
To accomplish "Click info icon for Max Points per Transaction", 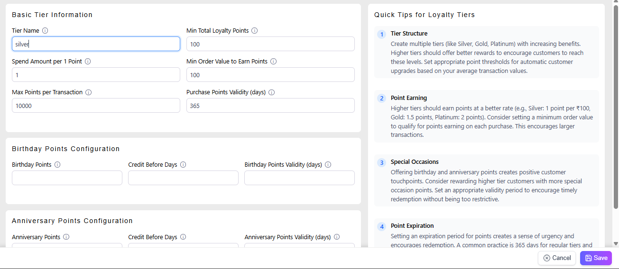I will coord(88,92).
